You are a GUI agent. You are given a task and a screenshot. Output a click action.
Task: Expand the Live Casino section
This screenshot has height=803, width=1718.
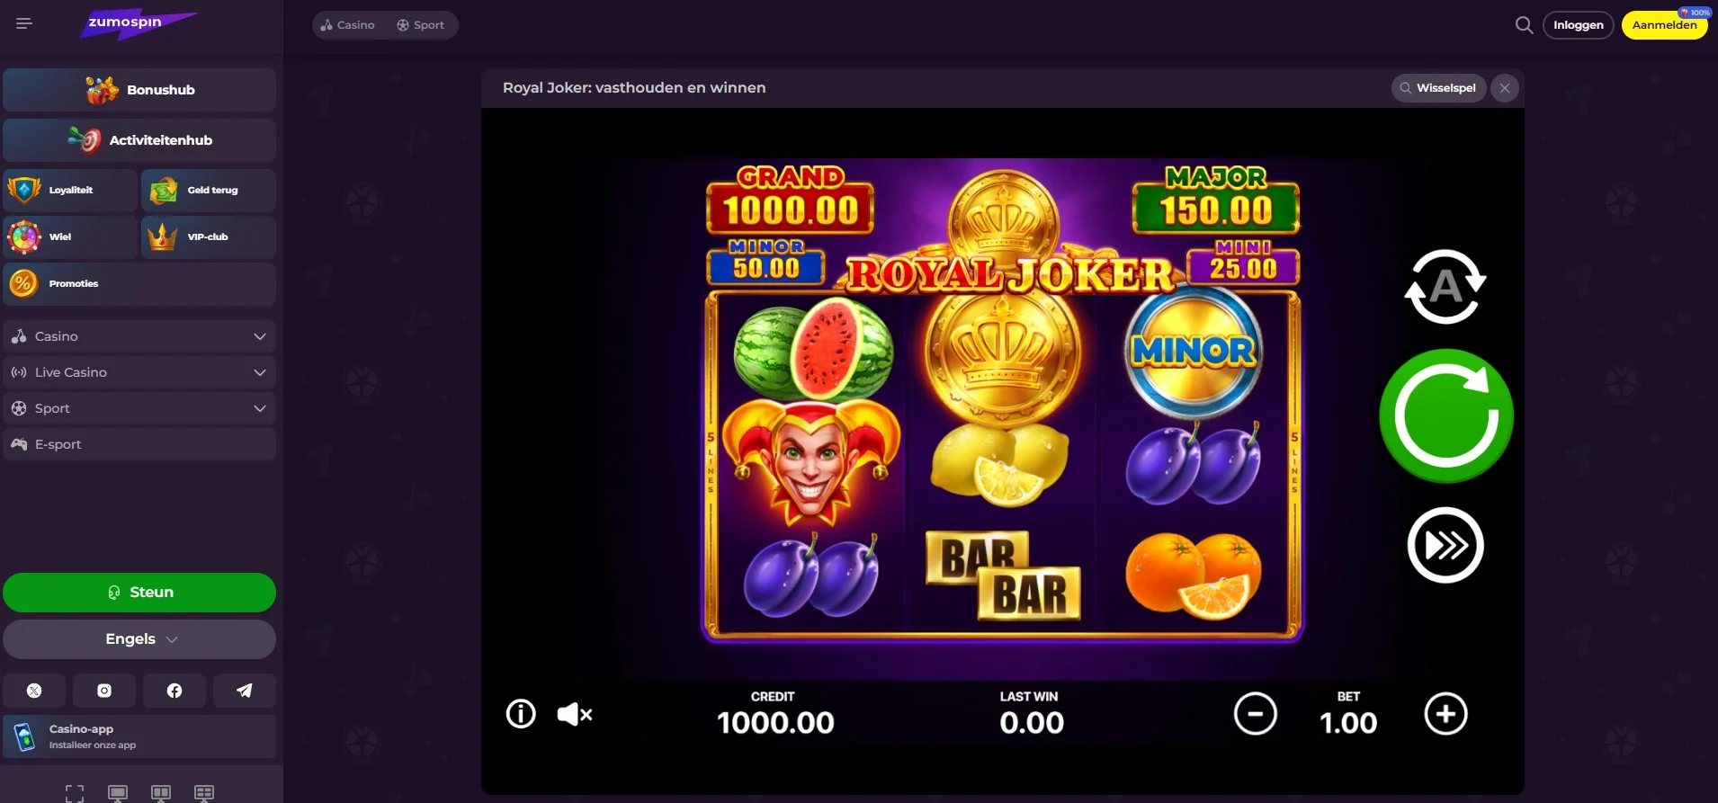click(x=139, y=372)
